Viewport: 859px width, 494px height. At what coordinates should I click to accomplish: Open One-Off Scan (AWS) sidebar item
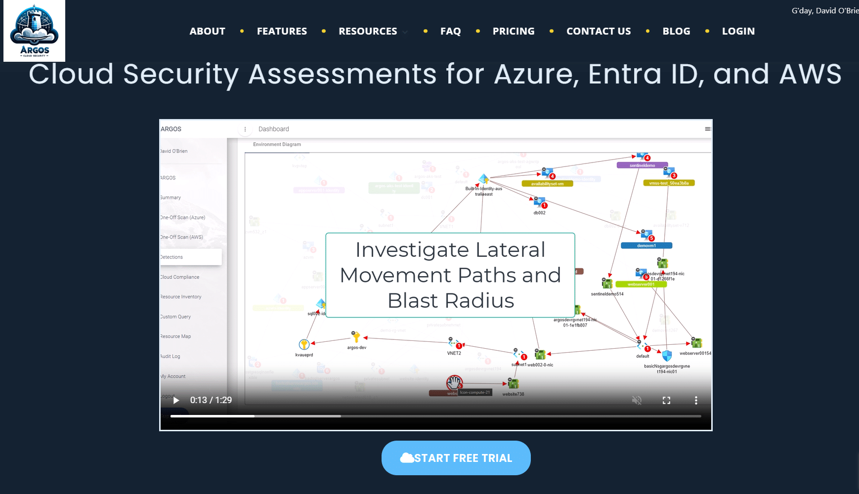181,237
